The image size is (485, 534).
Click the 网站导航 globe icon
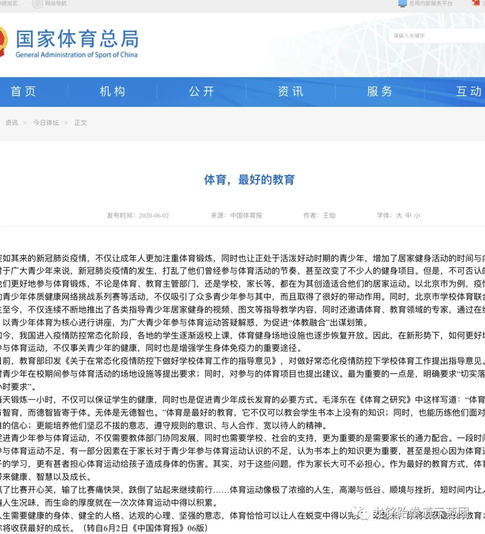click(x=37, y=4)
